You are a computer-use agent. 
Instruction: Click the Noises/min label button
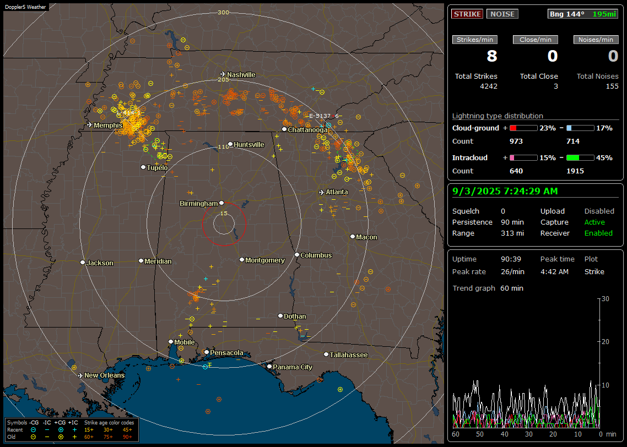(596, 40)
